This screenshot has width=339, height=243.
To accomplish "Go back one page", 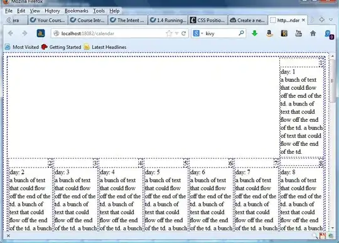I will coord(11,33).
